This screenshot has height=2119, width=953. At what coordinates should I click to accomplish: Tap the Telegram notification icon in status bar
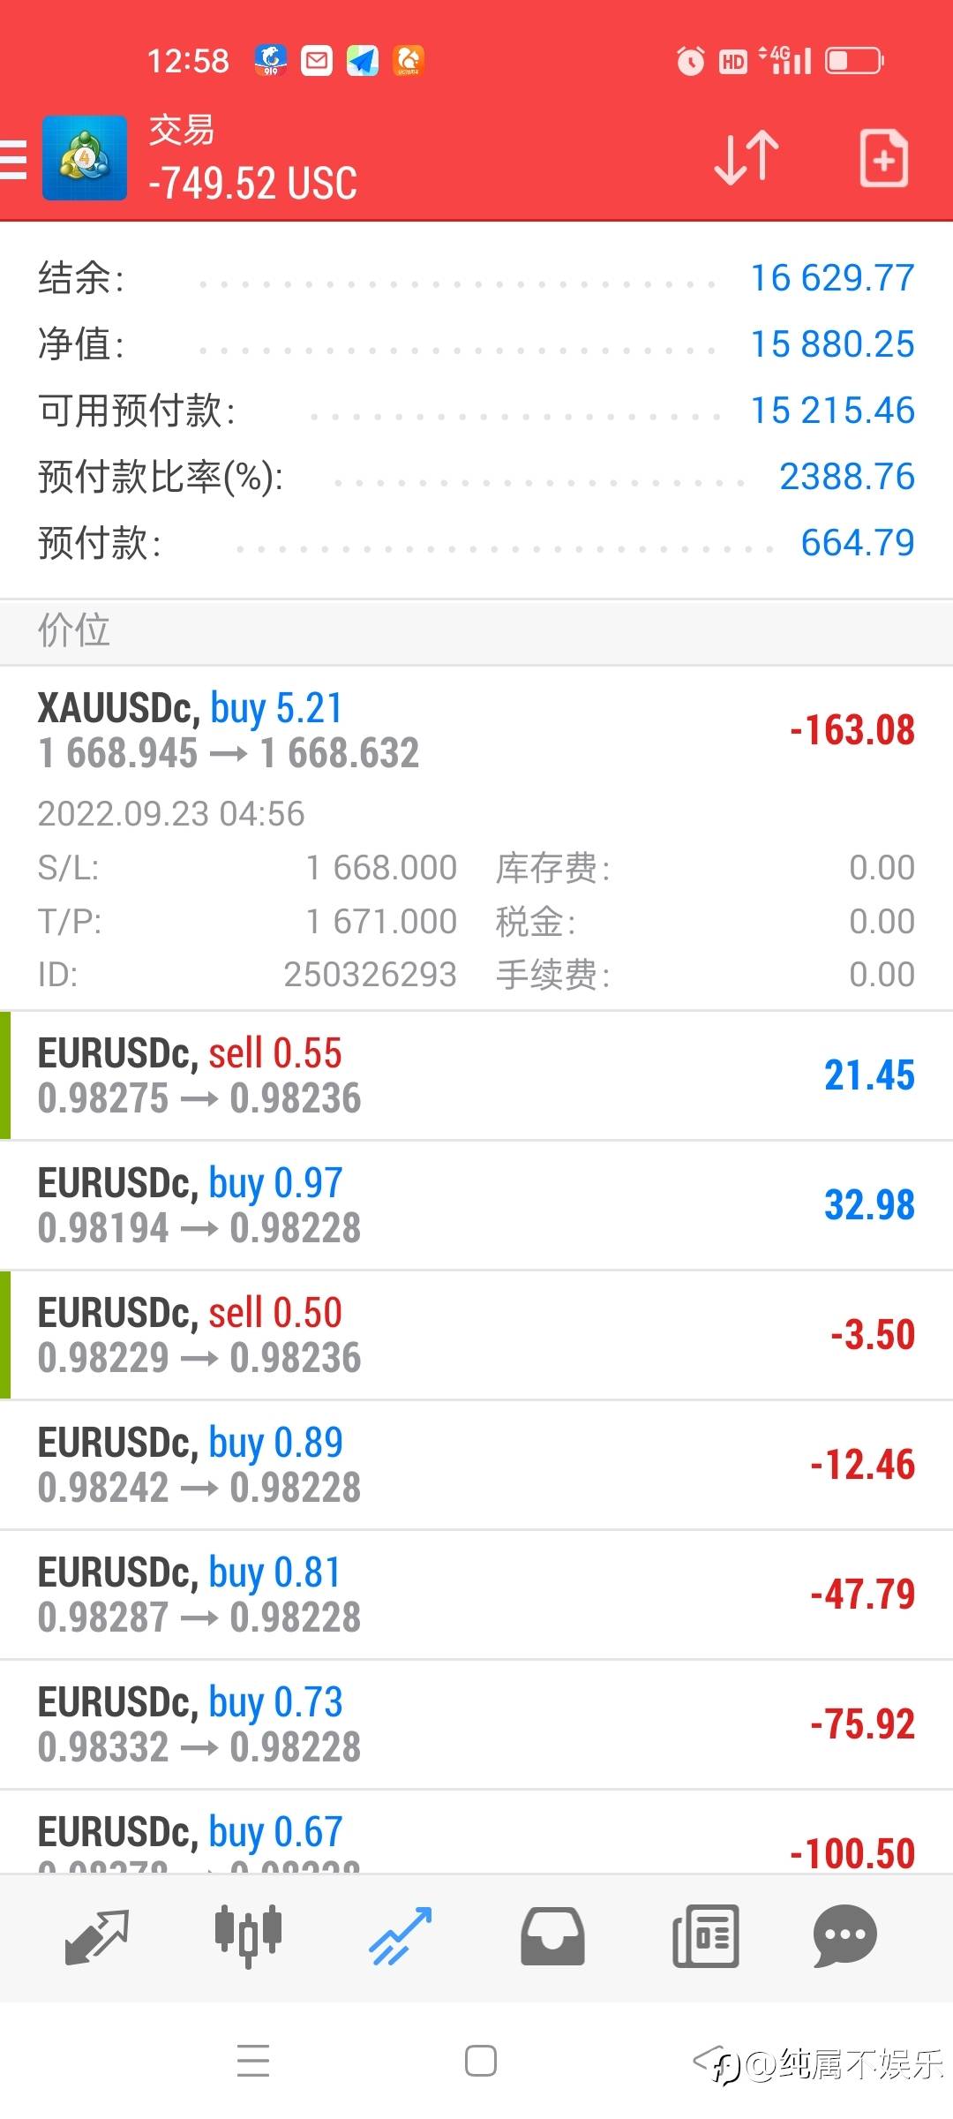362,61
